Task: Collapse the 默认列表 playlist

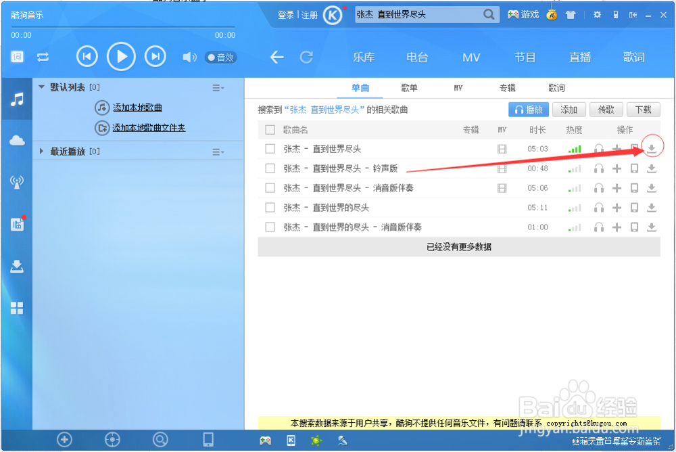Action: tap(43, 87)
